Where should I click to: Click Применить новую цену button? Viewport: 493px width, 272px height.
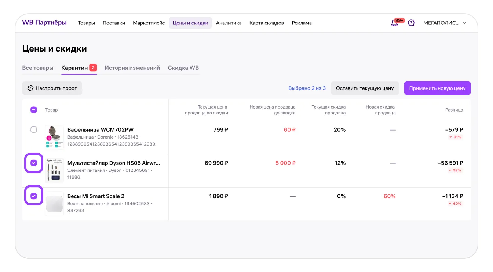pyautogui.click(x=437, y=88)
